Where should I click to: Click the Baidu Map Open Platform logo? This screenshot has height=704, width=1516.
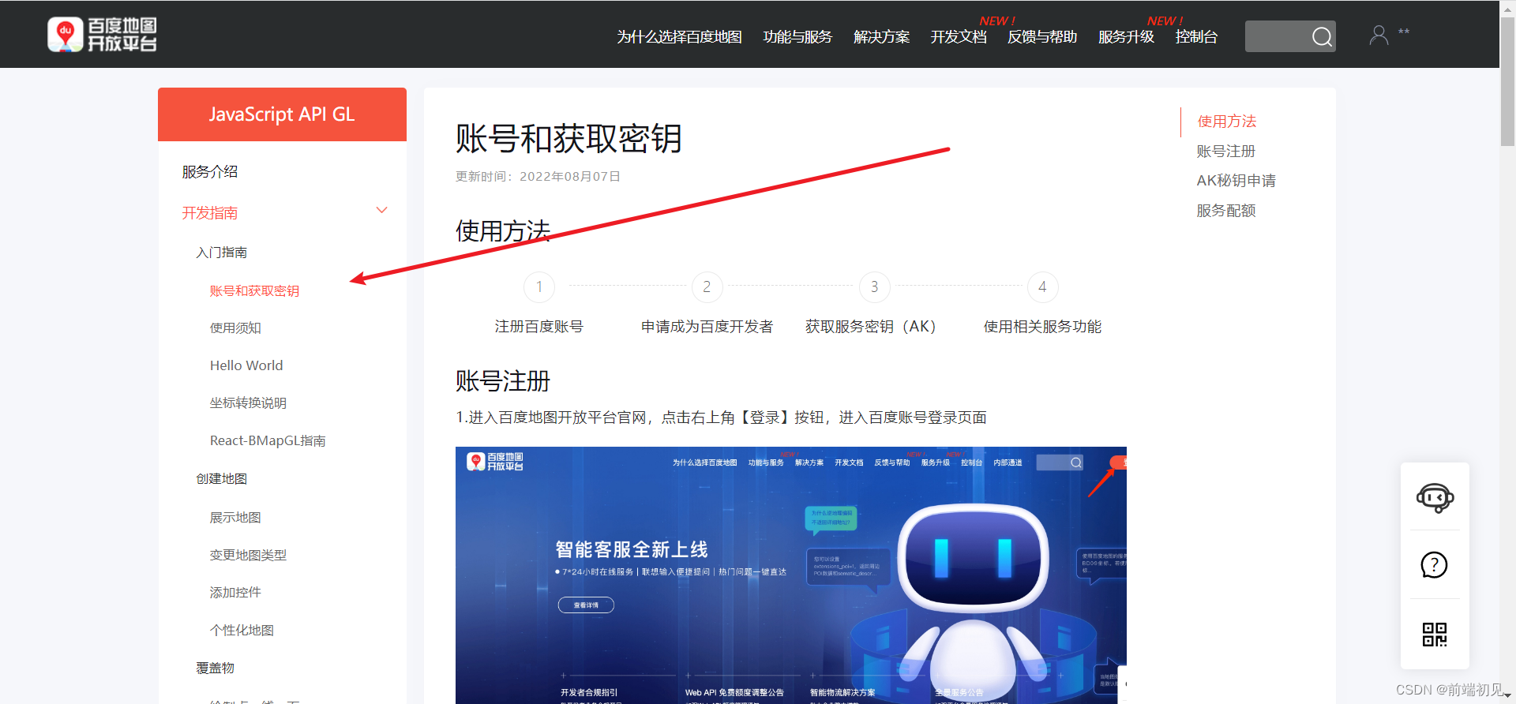pos(102,35)
